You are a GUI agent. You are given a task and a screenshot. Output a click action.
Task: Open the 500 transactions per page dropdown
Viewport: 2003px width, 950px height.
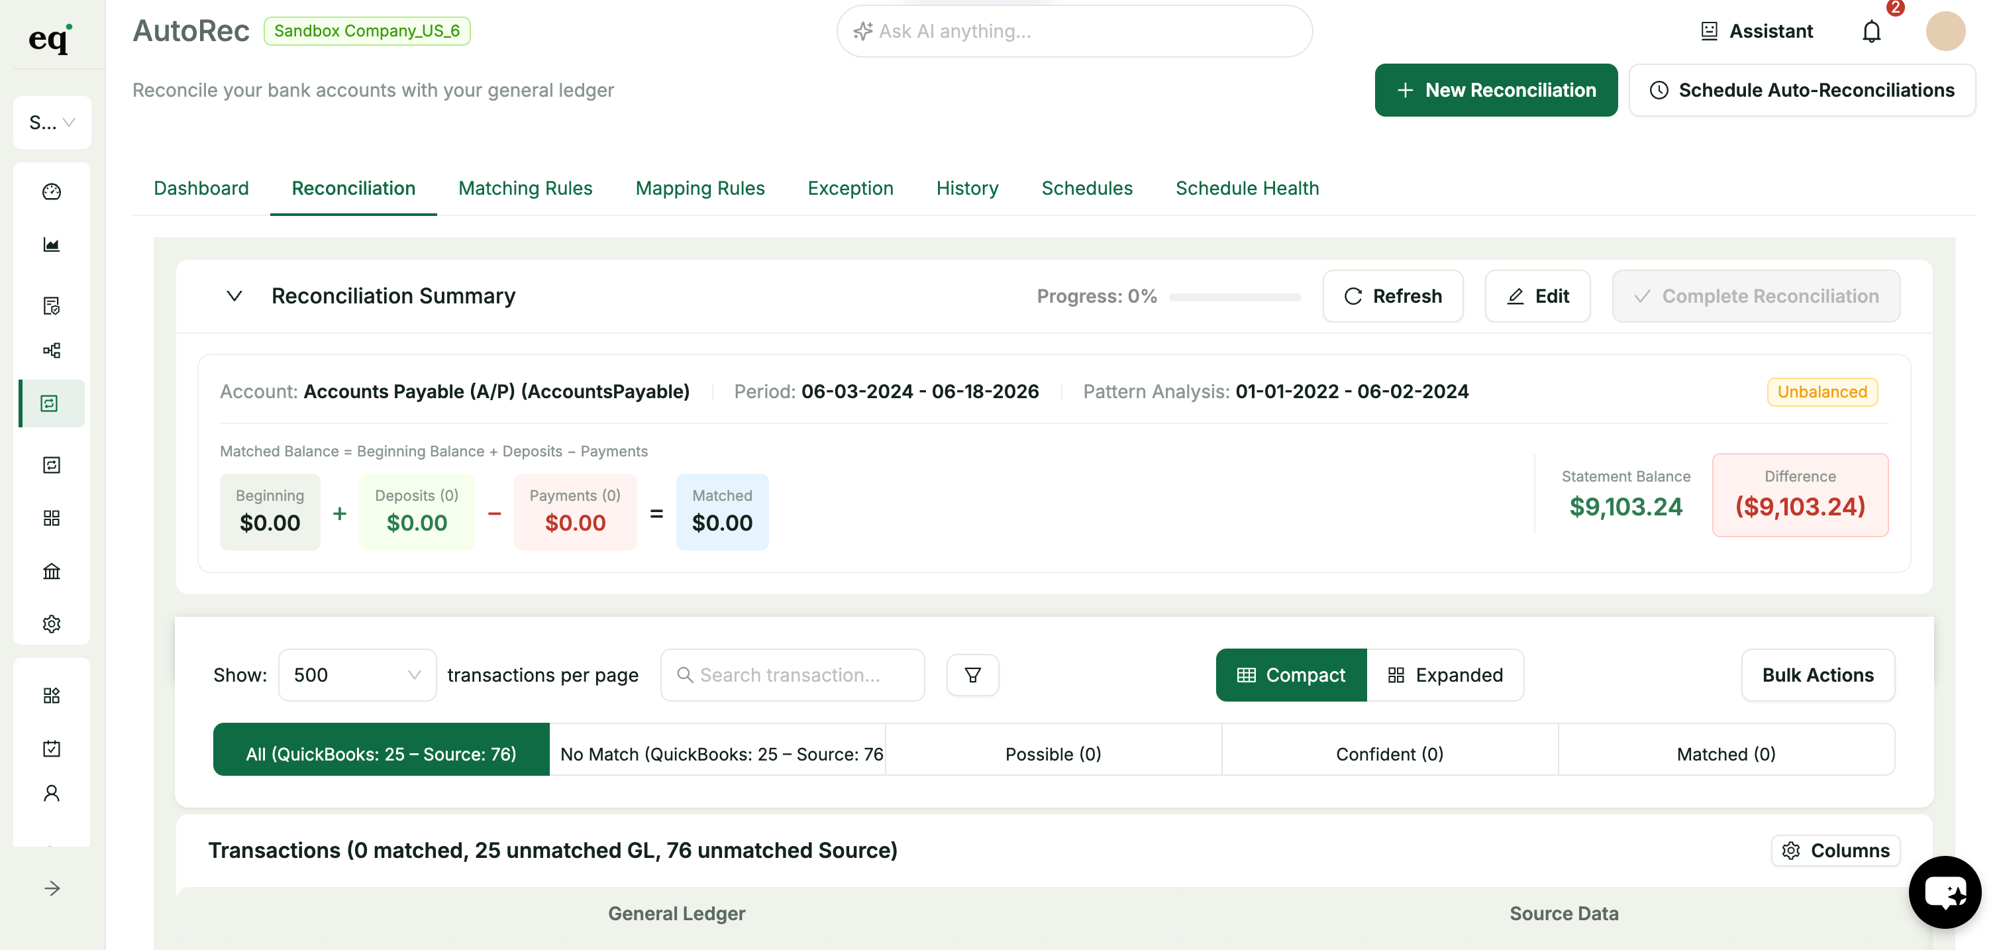(357, 675)
